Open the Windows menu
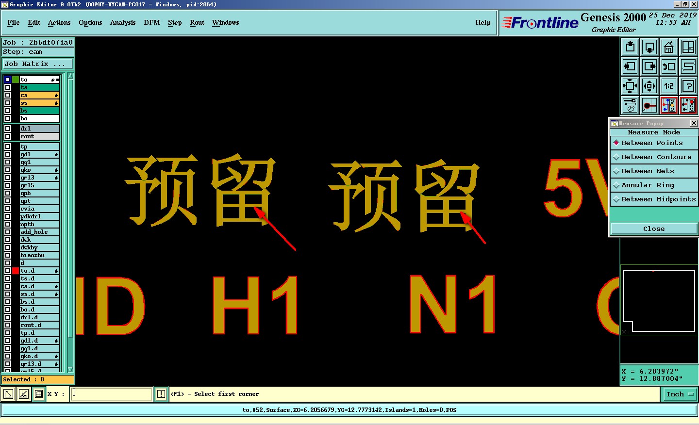This screenshot has width=699, height=425. (x=226, y=22)
